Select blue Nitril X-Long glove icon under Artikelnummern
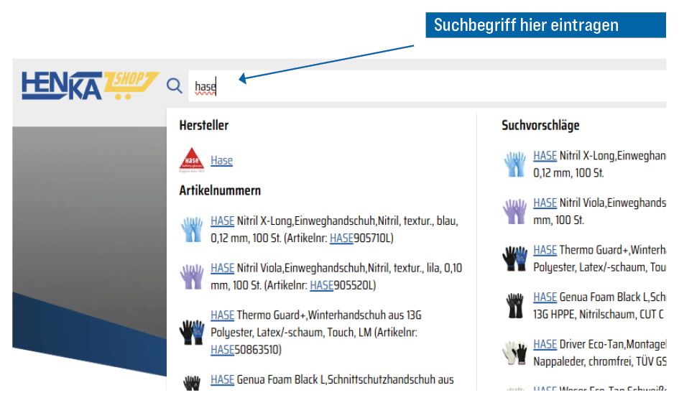Screen dimensions: 679x403 pos(192,229)
